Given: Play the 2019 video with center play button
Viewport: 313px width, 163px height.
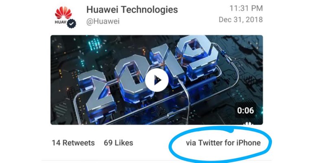Looking at the screenshot, I should [156, 80].
